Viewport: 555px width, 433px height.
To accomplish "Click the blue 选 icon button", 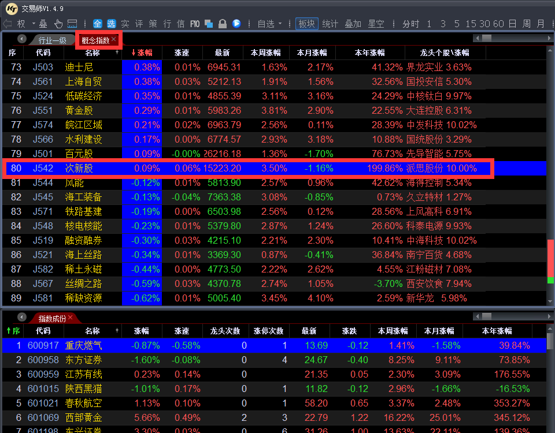I will click(x=111, y=24).
